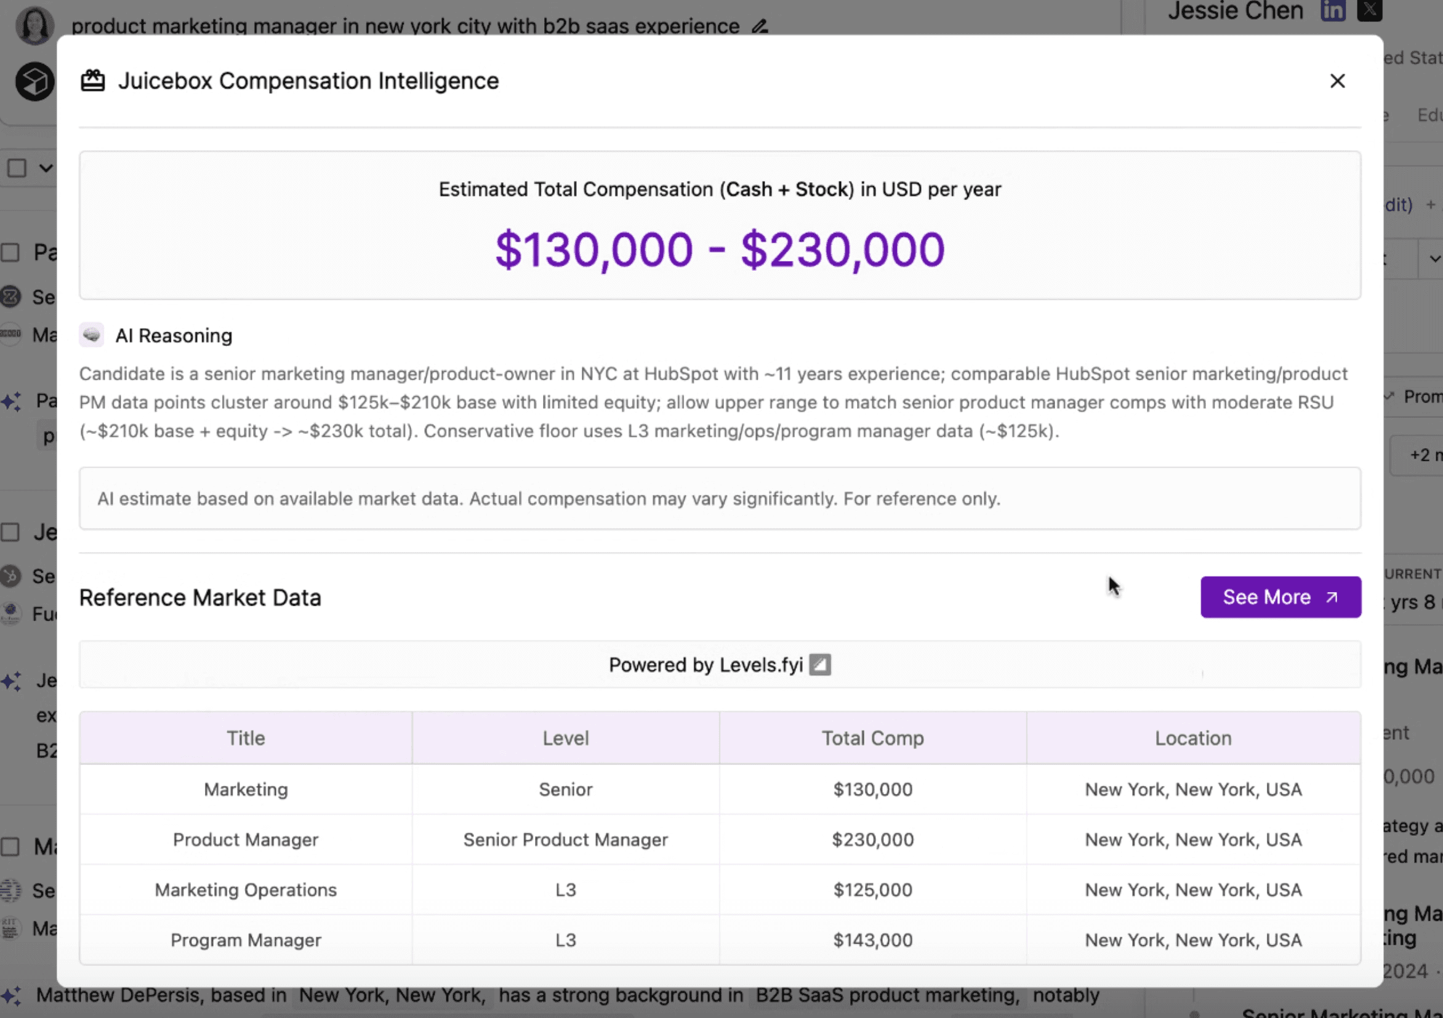Viewport: 1443px width, 1018px height.
Task: Check the second candidate's checkbox
Action: [10, 532]
